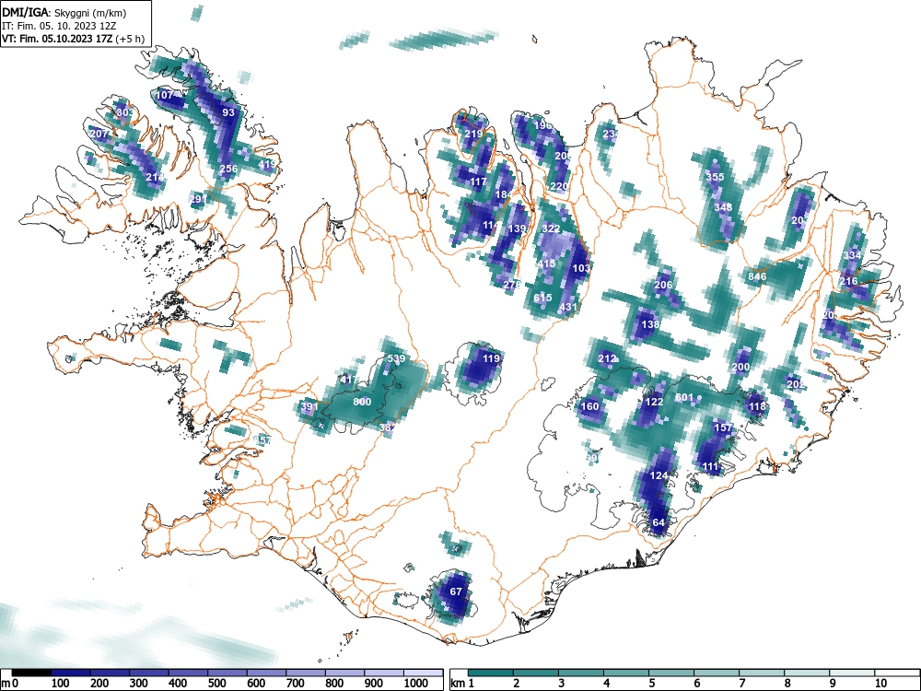Click the visibility value 160
This screenshot has width=921, height=691.
click(x=589, y=406)
